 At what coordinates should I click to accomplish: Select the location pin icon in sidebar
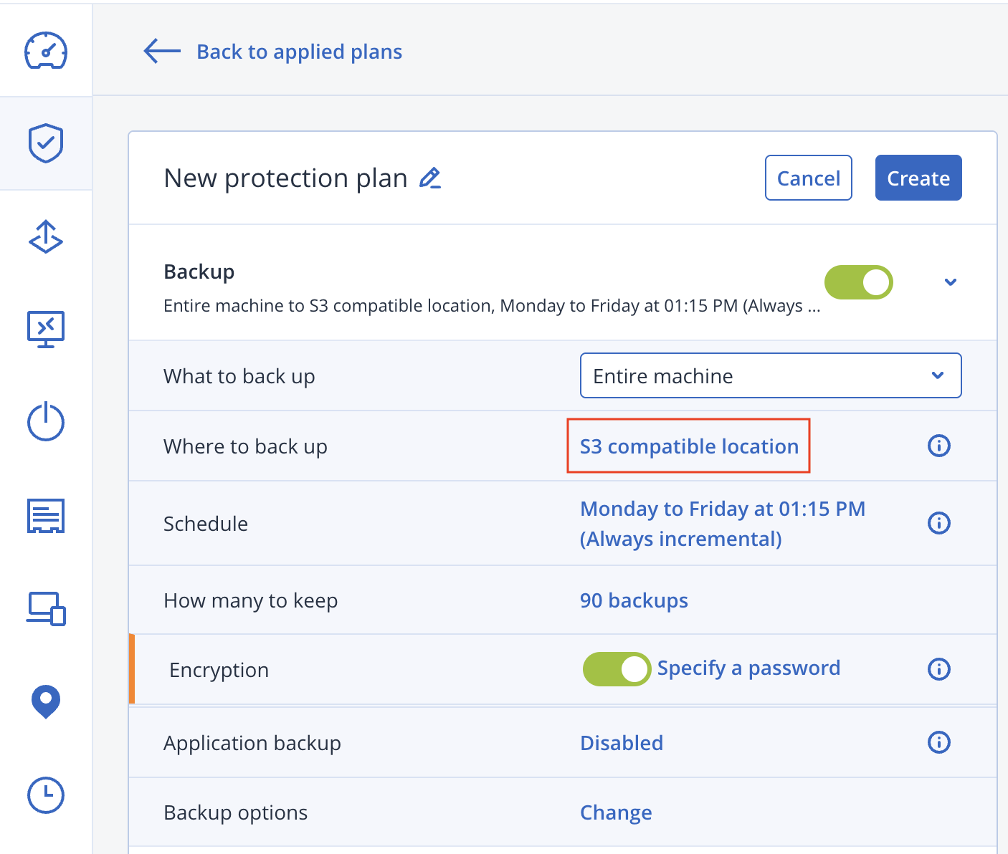(46, 703)
